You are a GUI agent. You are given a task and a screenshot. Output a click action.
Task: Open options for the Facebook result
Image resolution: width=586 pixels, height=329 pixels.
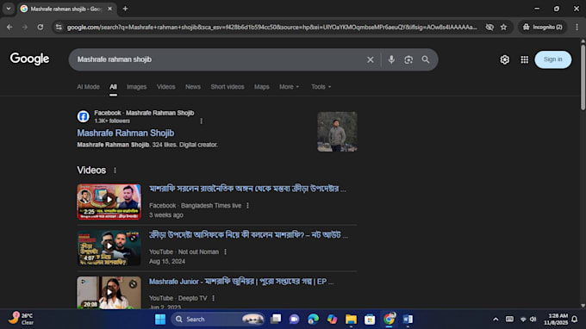(201, 121)
